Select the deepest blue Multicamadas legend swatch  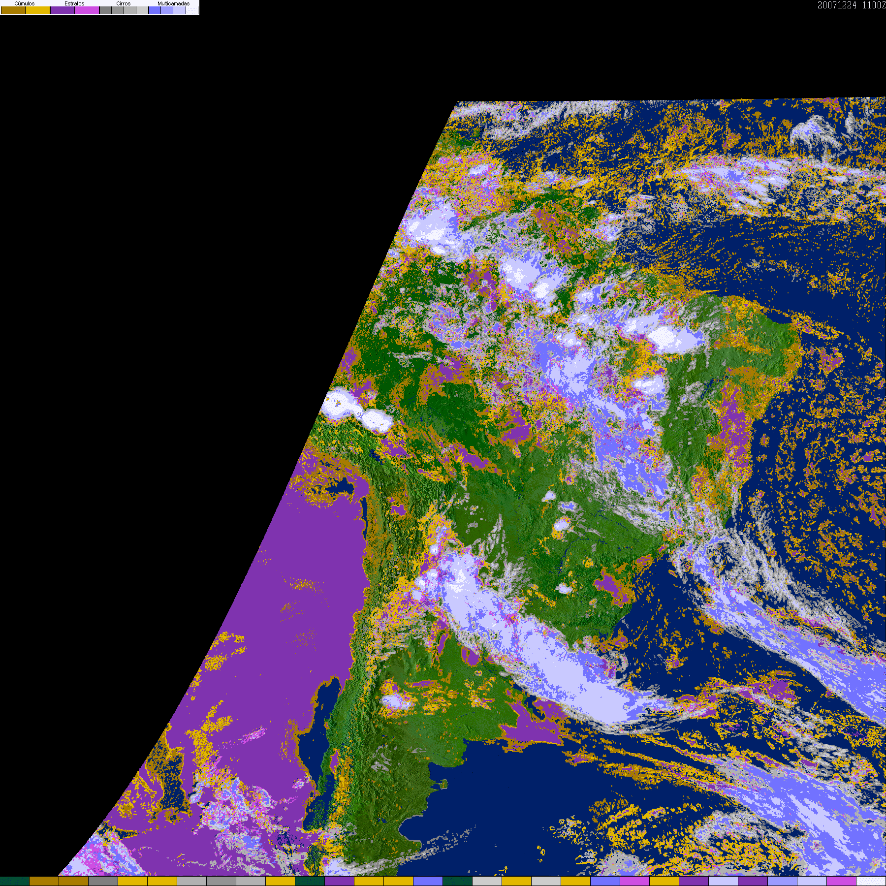coord(155,10)
